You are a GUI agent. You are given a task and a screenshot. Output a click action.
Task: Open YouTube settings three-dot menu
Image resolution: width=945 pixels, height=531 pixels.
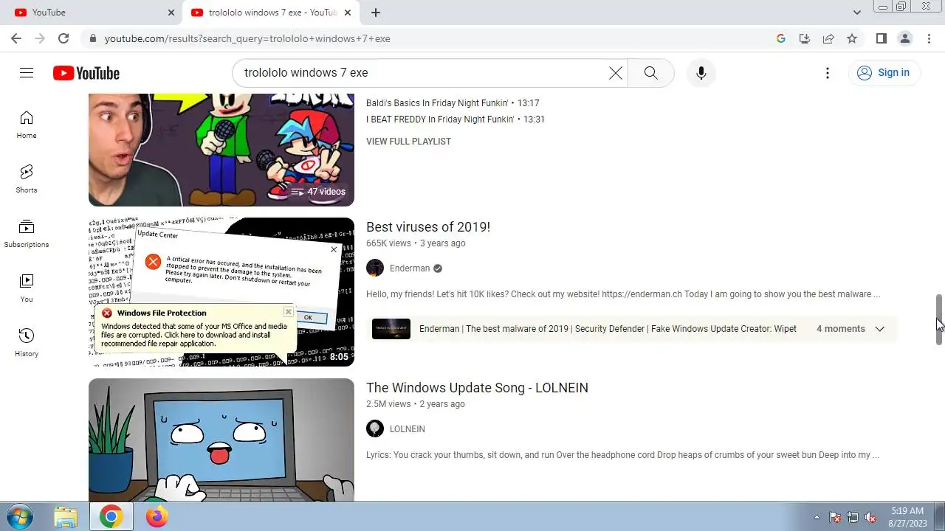click(x=828, y=73)
